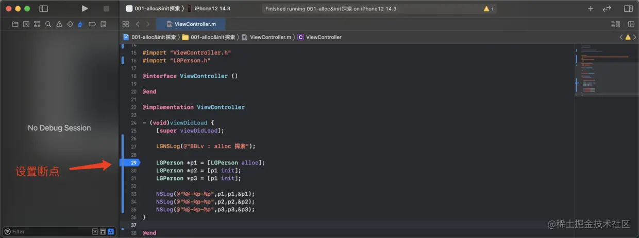Toggle the inspectors panel on the right
639x238 pixels.
(628, 9)
